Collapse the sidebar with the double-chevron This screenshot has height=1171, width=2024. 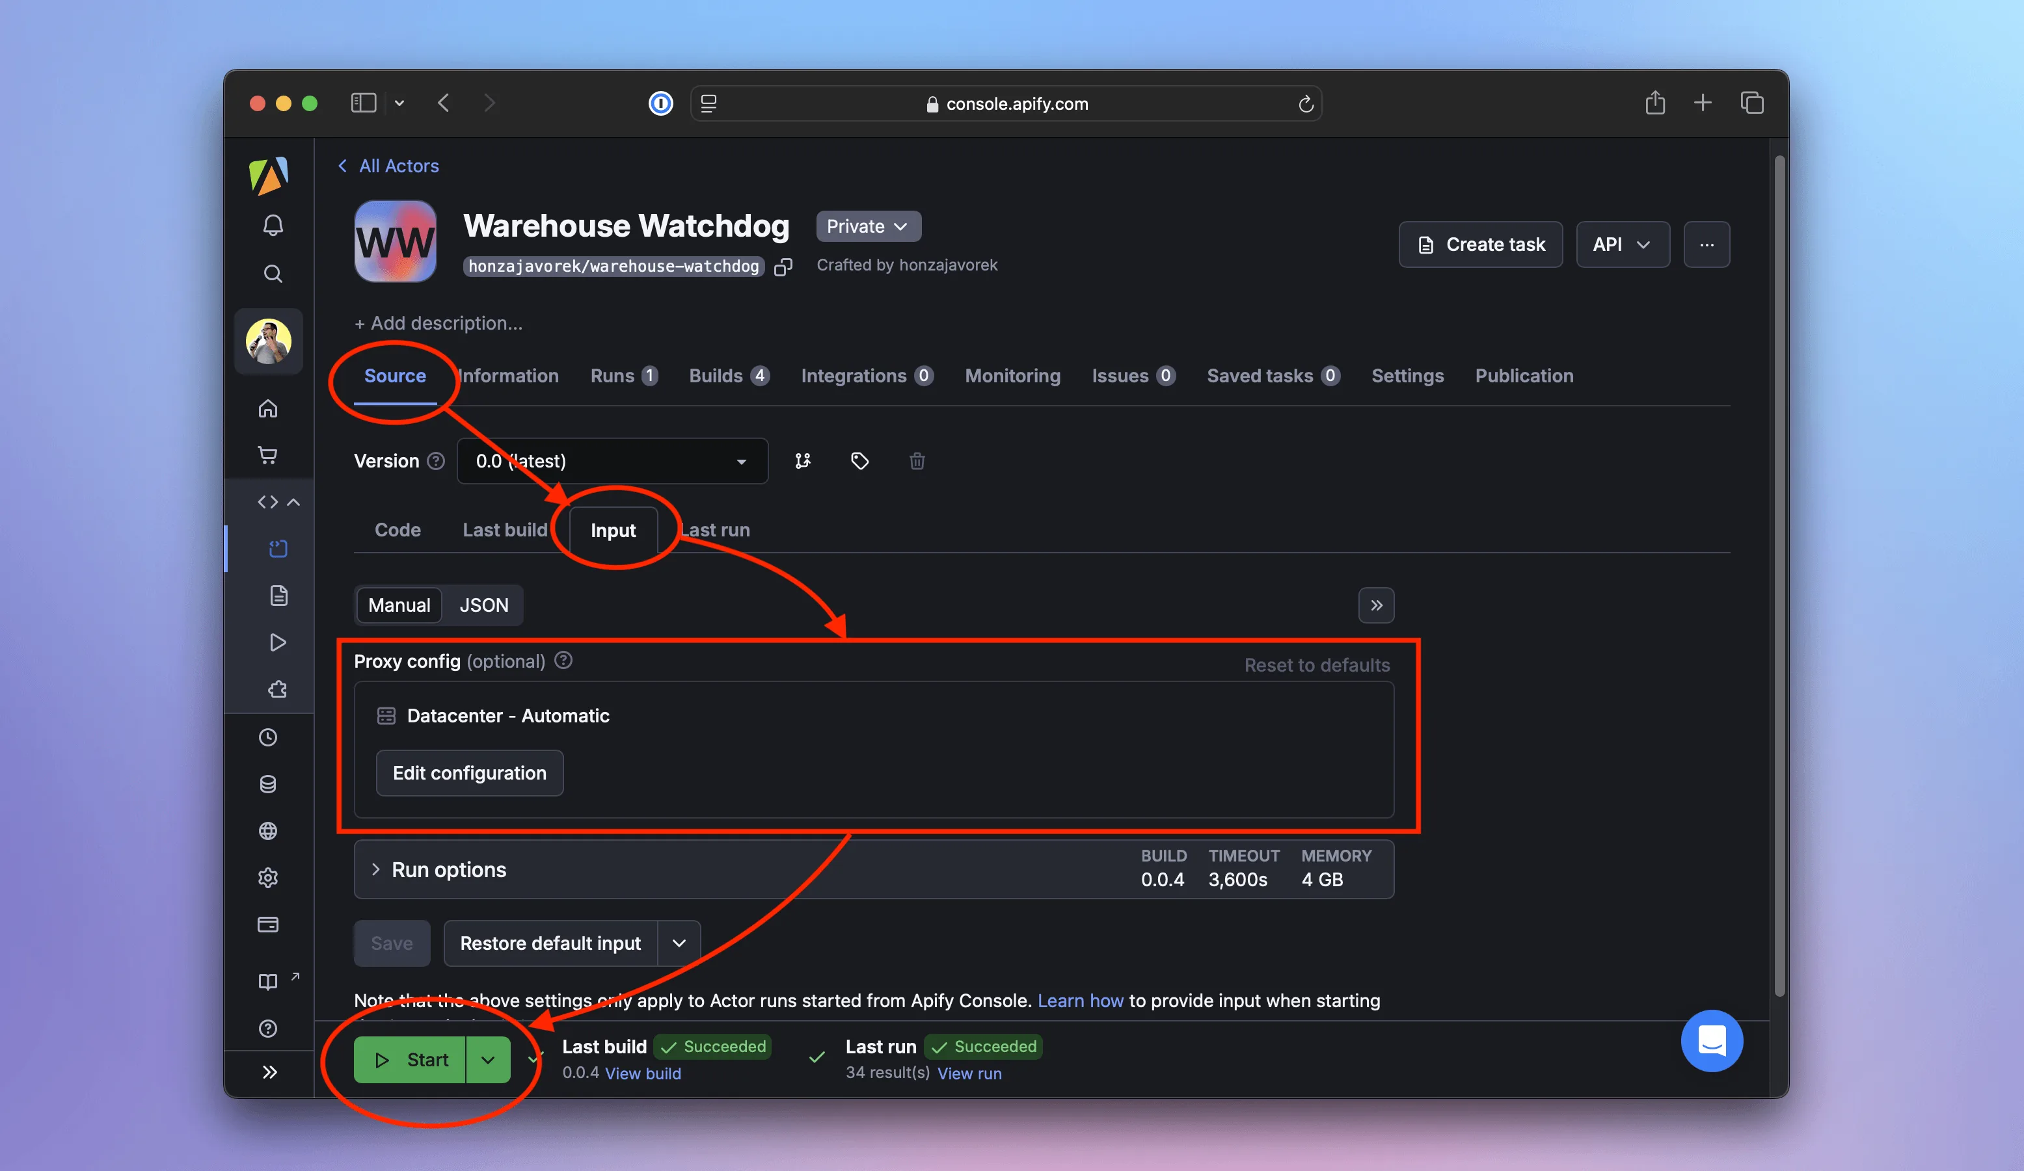270,1072
